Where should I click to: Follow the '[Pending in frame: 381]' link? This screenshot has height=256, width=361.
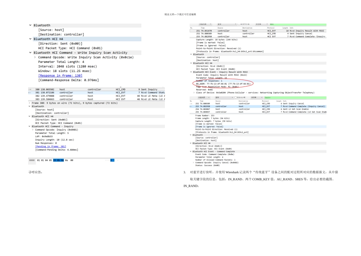click(x=51, y=146)
